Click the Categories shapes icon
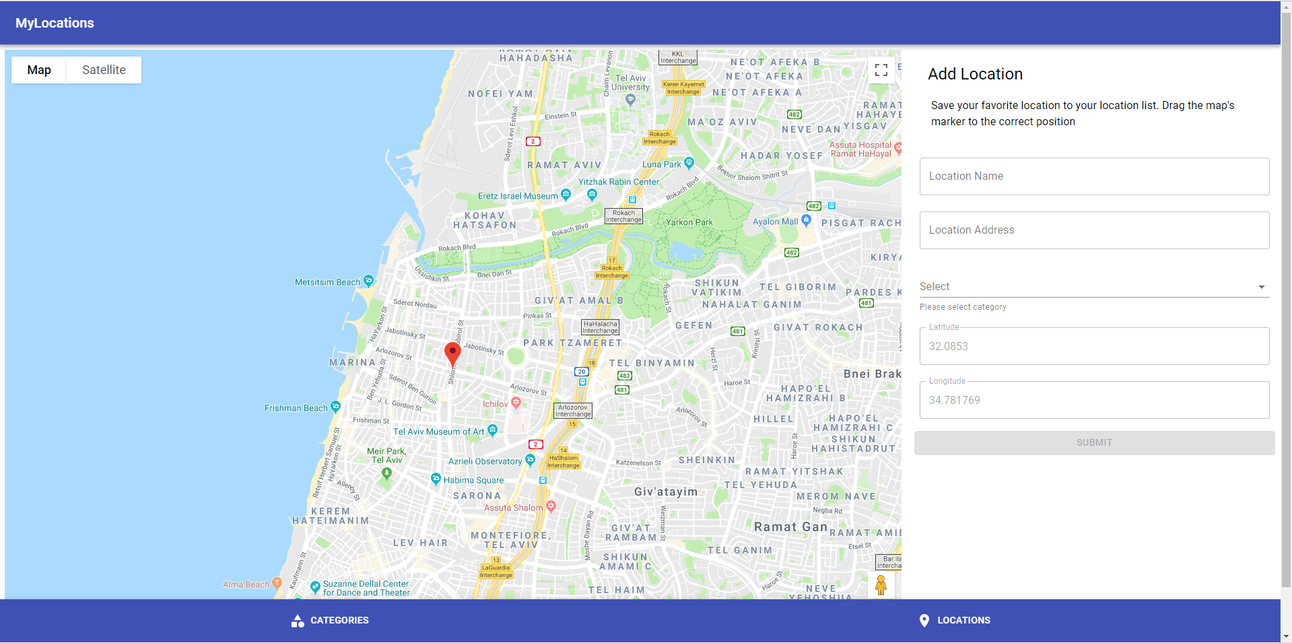This screenshot has height=643, width=1292. 298,621
